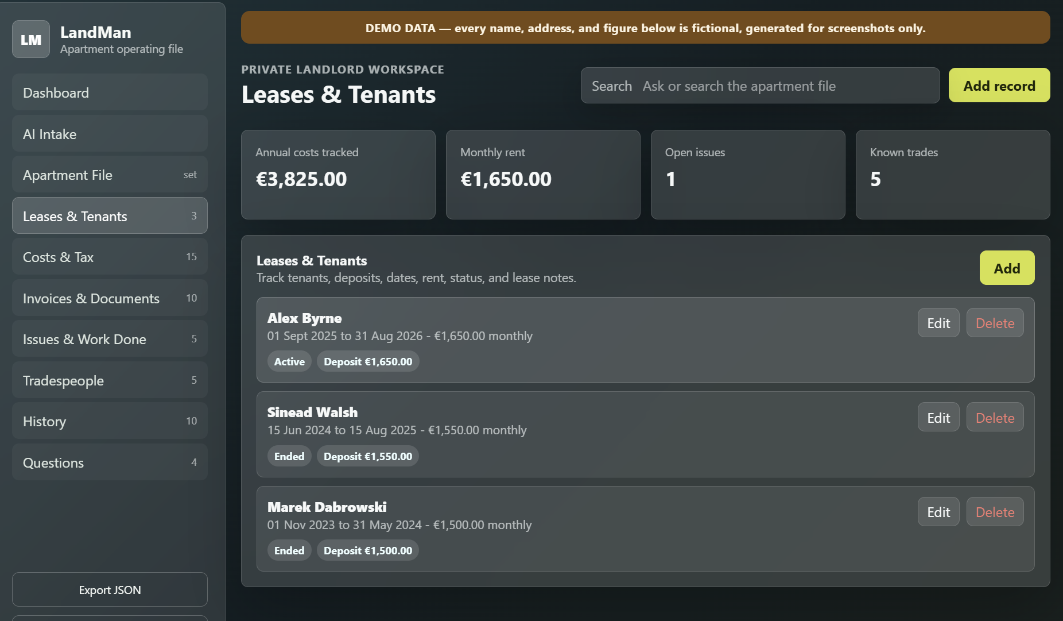Edit the Alex Byrne lease
Image resolution: width=1063 pixels, height=621 pixels.
(x=938, y=323)
